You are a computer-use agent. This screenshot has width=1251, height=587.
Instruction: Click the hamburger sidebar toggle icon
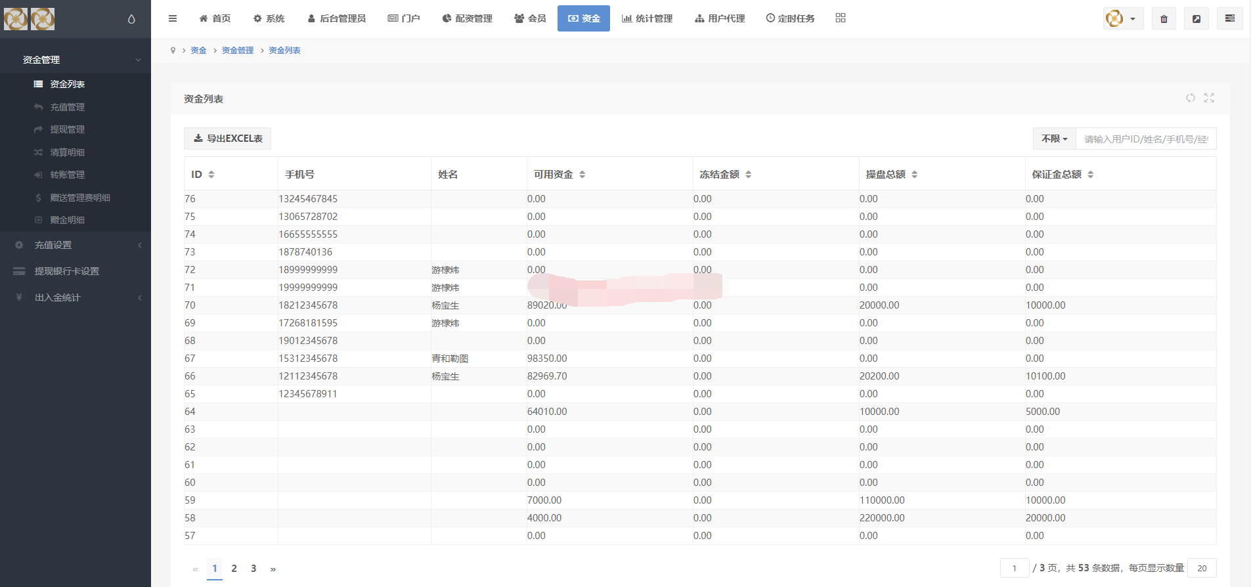click(173, 18)
